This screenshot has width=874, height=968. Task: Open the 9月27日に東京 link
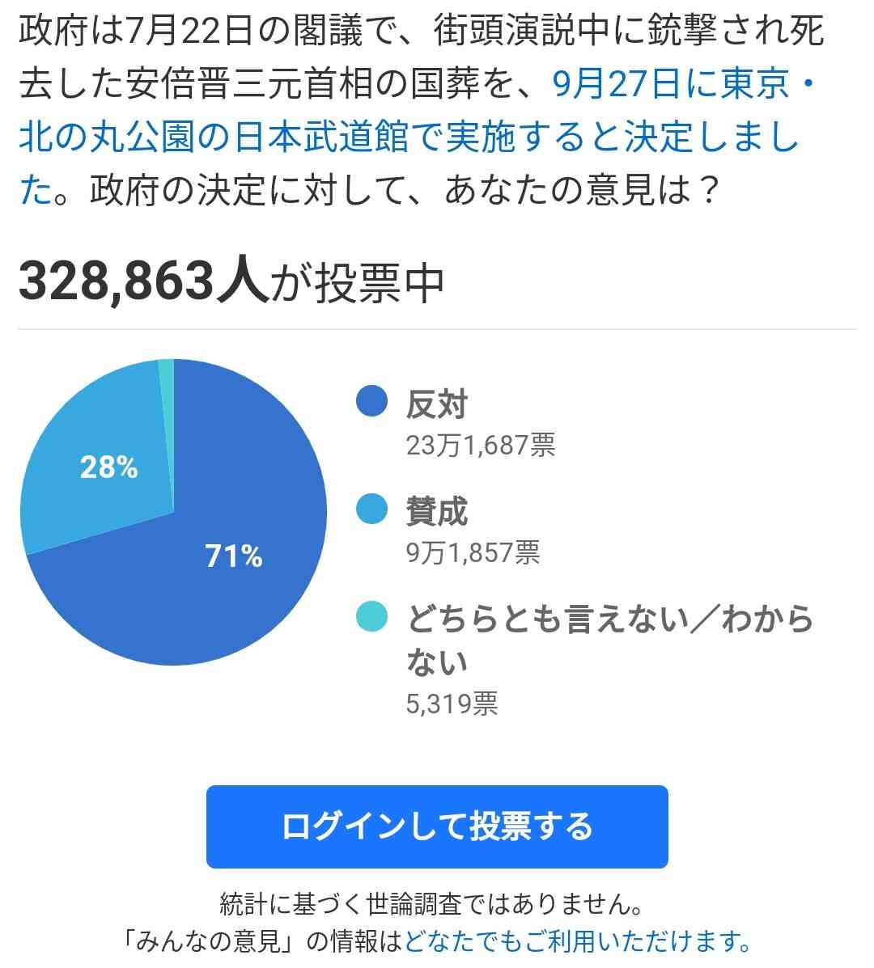tap(670, 83)
